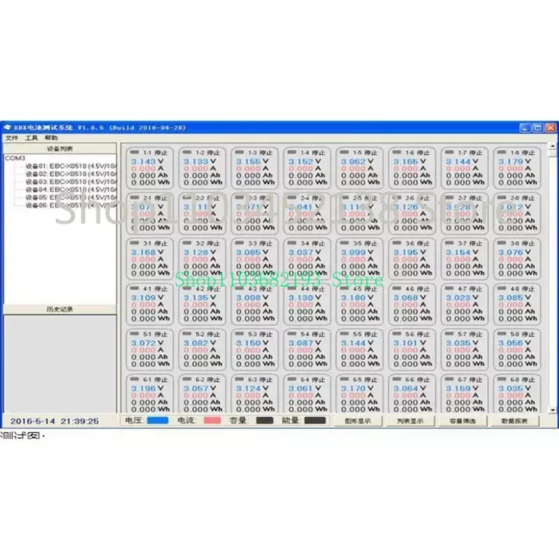Viewport: 559px width, 559px height.
Task: Open the 帮助 menu
Action: [x=51, y=138]
